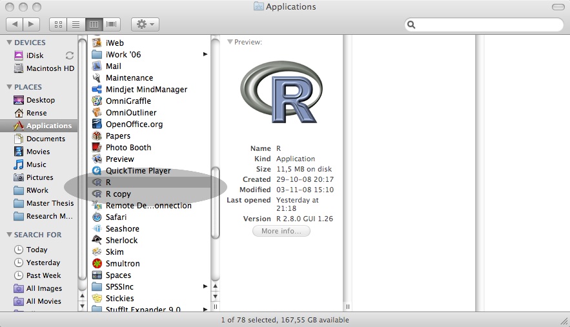Open Documents in the sidebar
570x327 pixels.
[39, 139]
